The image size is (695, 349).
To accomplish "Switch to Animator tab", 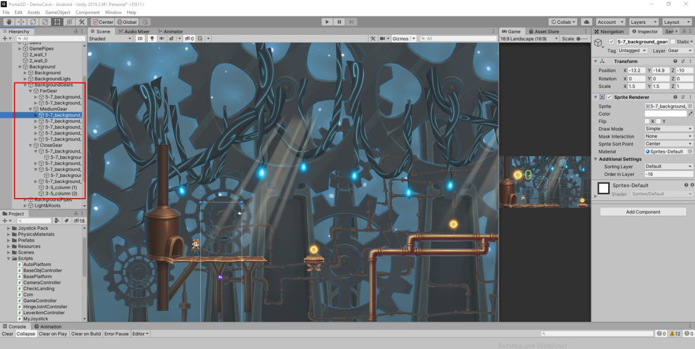I will tap(170, 31).
